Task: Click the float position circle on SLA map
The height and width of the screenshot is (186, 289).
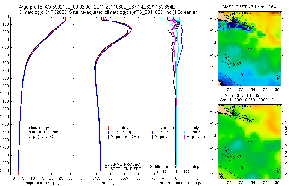Action: [250, 142]
